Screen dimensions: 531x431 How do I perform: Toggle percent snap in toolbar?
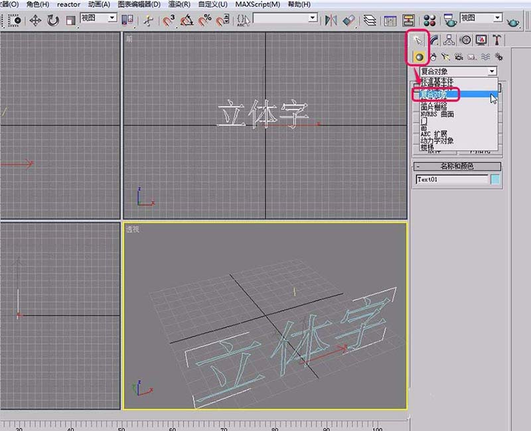pyautogui.click(x=205, y=22)
